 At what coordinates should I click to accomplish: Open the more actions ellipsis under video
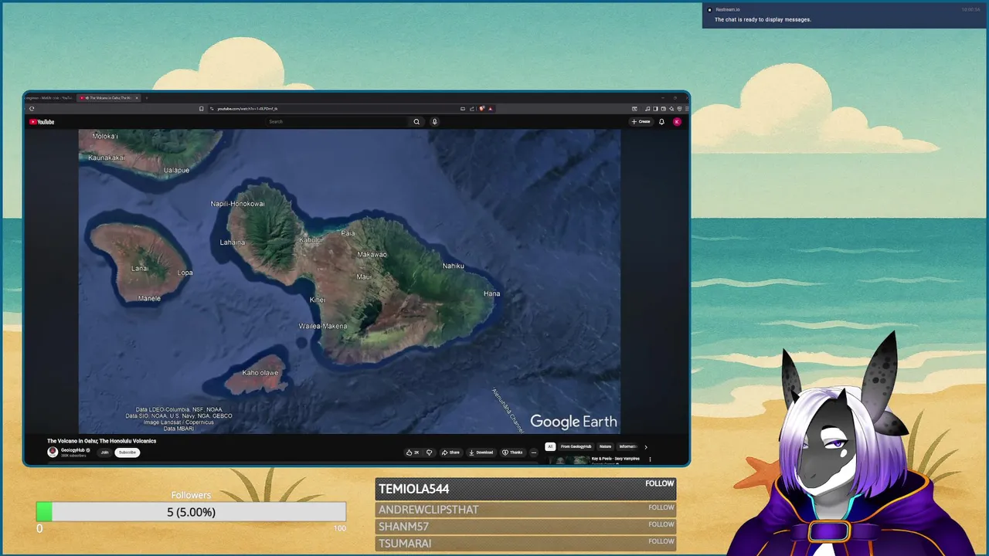pos(533,453)
